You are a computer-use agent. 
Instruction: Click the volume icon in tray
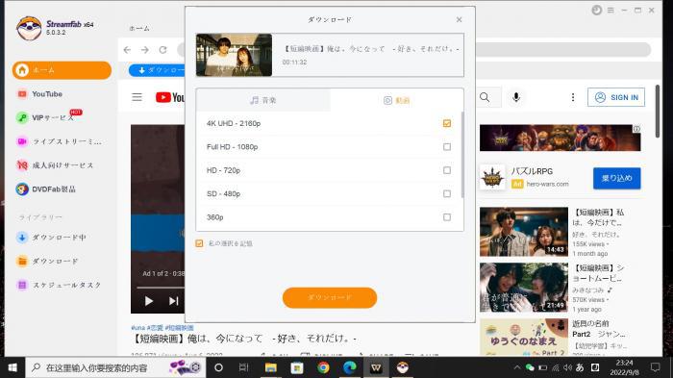[568, 367]
